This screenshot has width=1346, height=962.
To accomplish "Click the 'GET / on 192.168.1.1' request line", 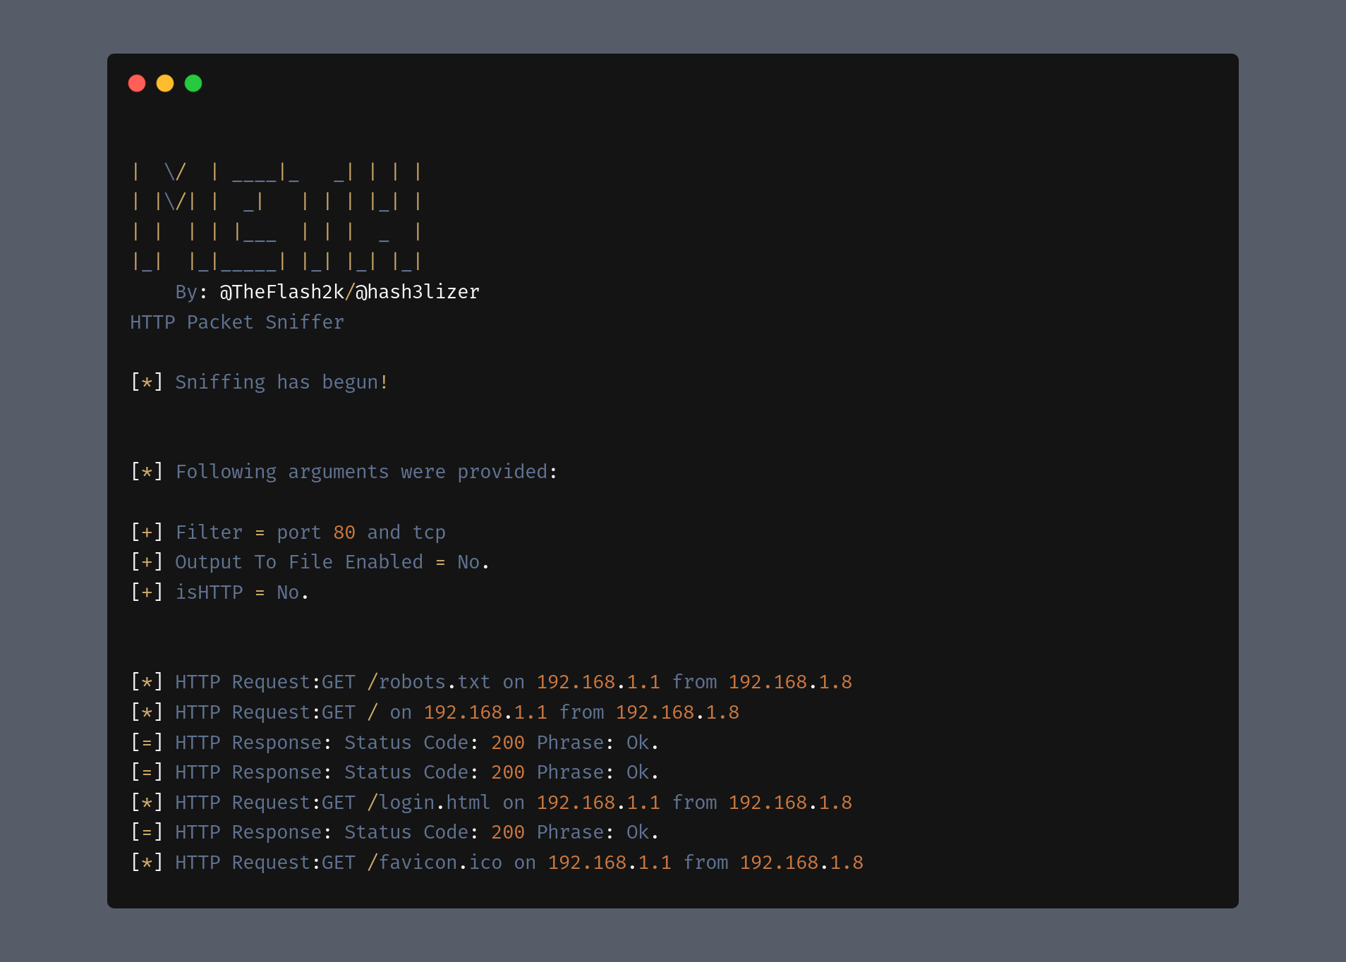I will [x=435, y=712].
